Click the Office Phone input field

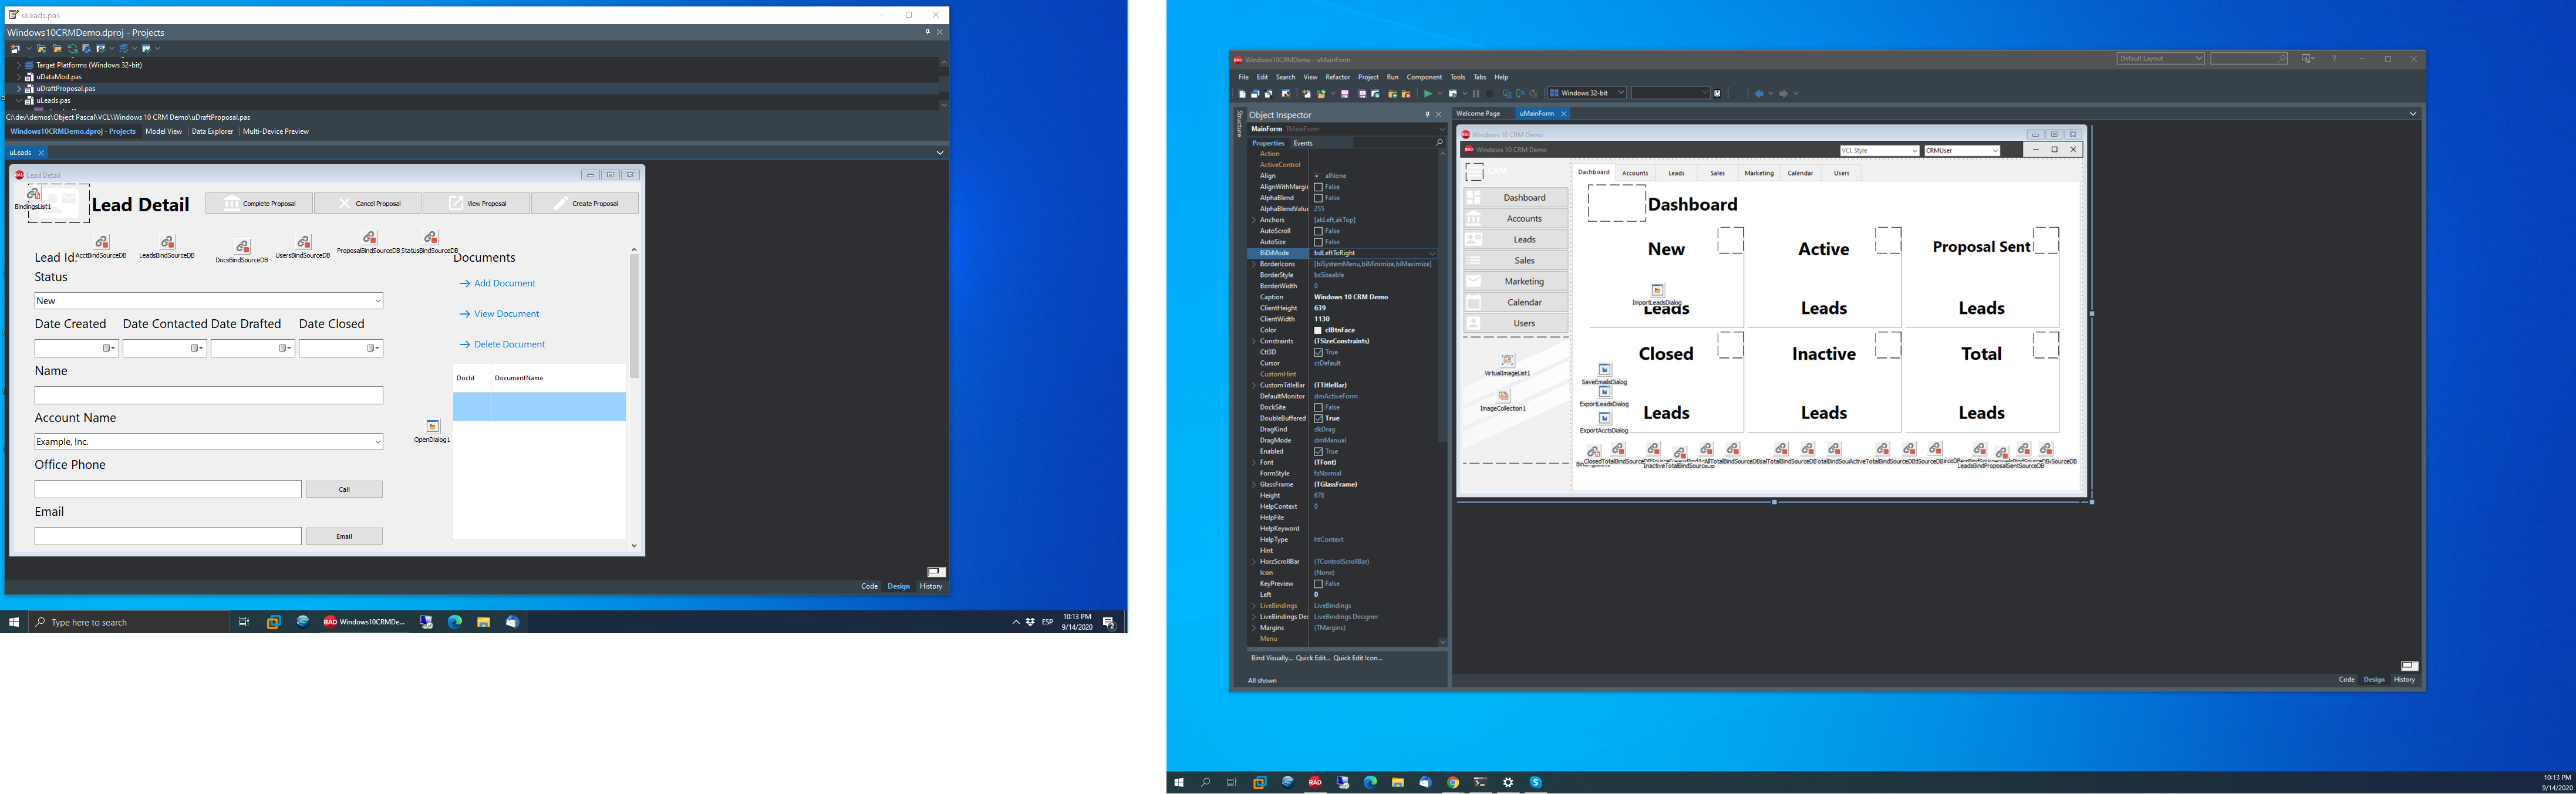click(x=168, y=489)
